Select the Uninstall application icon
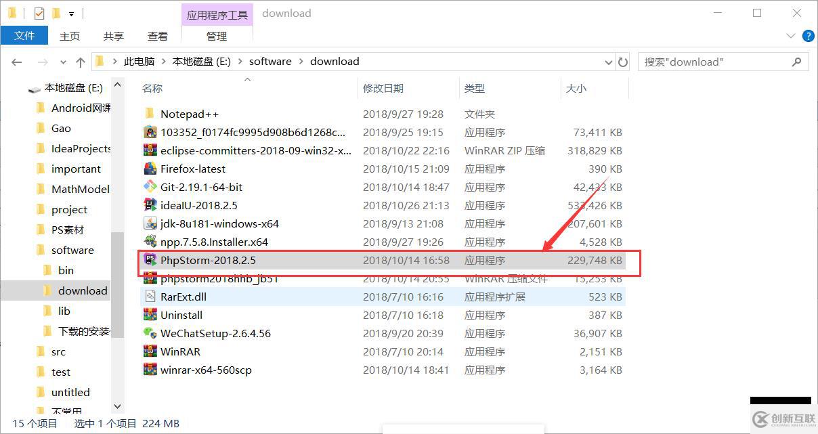The height and width of the screenshot is (434, 818). (150, 315)
